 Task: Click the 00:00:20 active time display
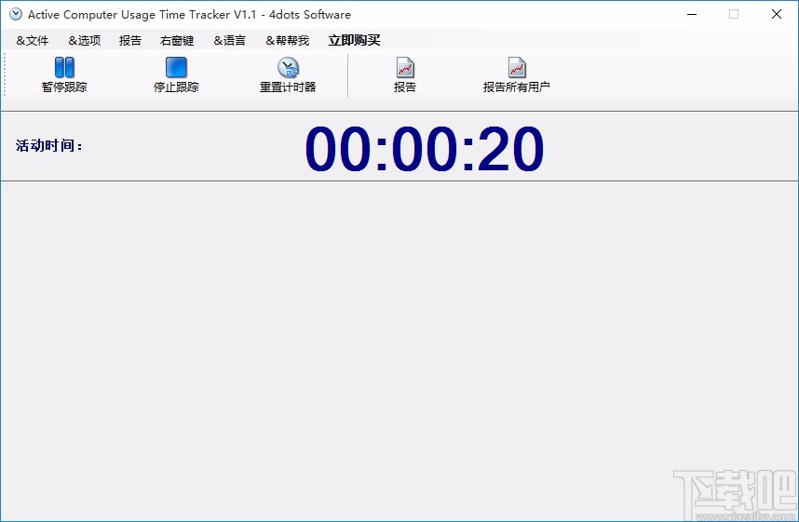point(425,148)
